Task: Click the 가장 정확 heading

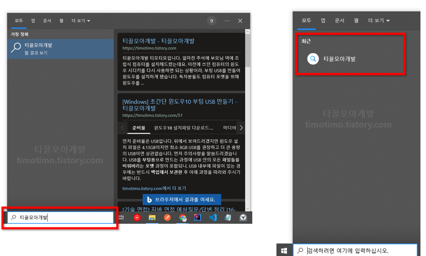Action: tap(20, 34)
